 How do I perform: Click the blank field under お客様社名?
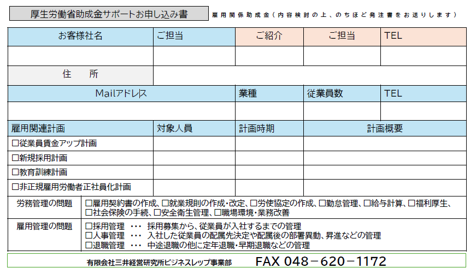coord(80,56)
